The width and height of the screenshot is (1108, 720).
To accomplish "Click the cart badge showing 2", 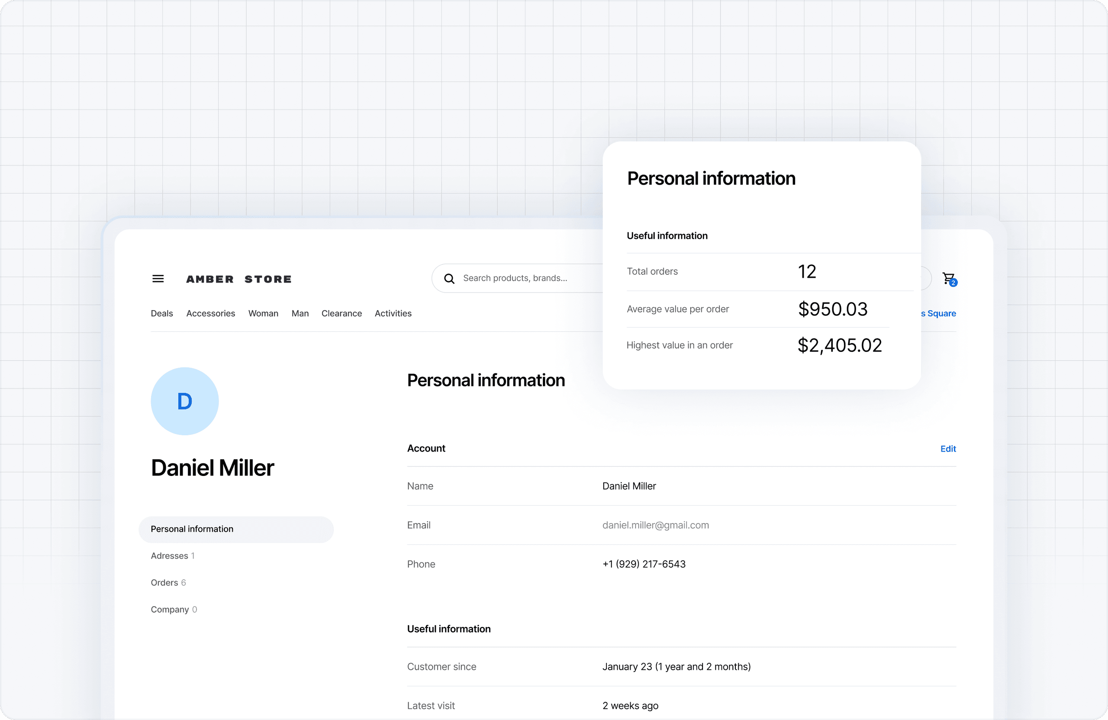I will point(953,283).
